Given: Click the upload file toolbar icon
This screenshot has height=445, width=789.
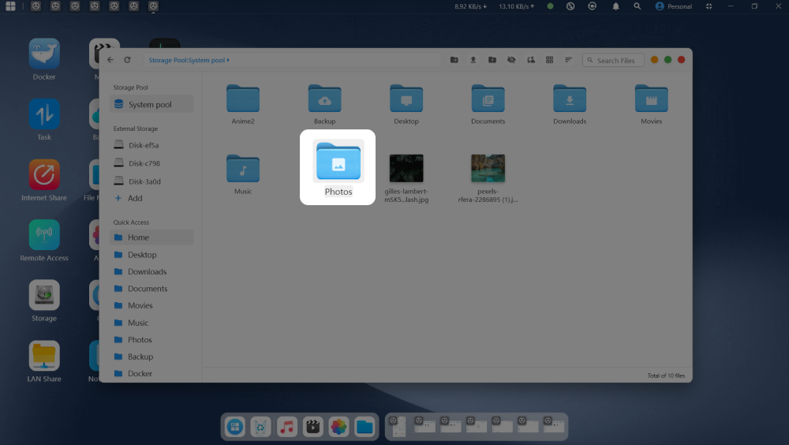Looking at the screenshot, I should (473, 60).
